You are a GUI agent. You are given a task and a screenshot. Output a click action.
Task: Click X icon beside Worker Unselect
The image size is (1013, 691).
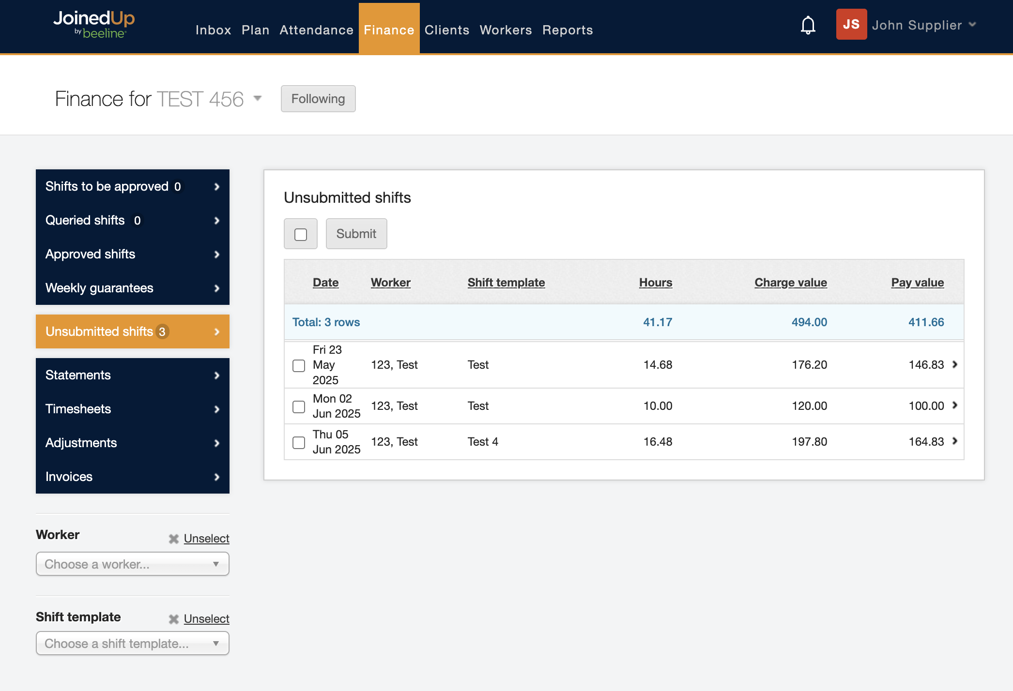173,539
